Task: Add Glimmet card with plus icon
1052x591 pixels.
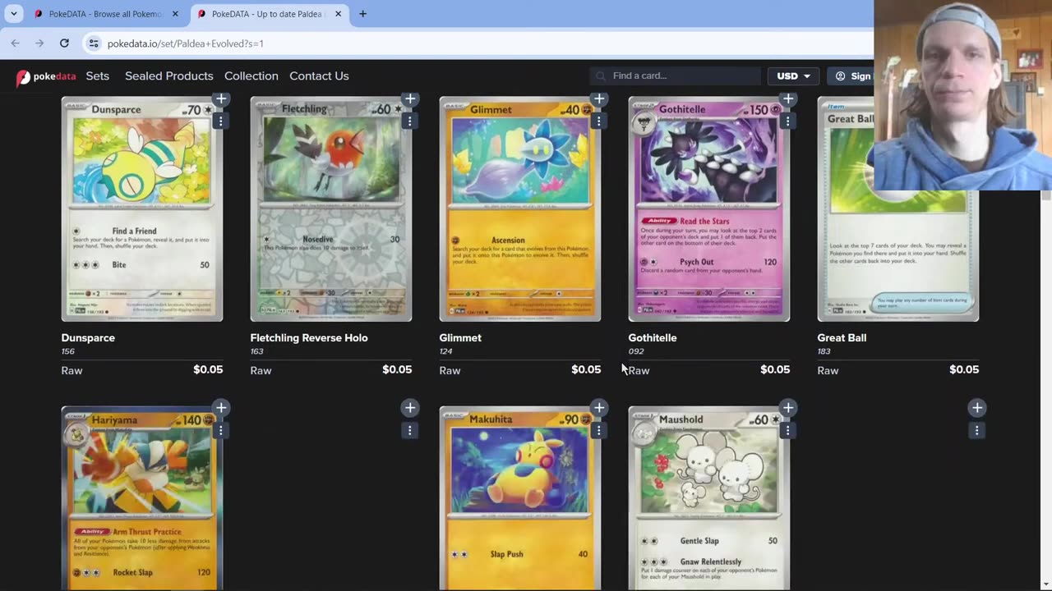Action: tap(599, 99)
